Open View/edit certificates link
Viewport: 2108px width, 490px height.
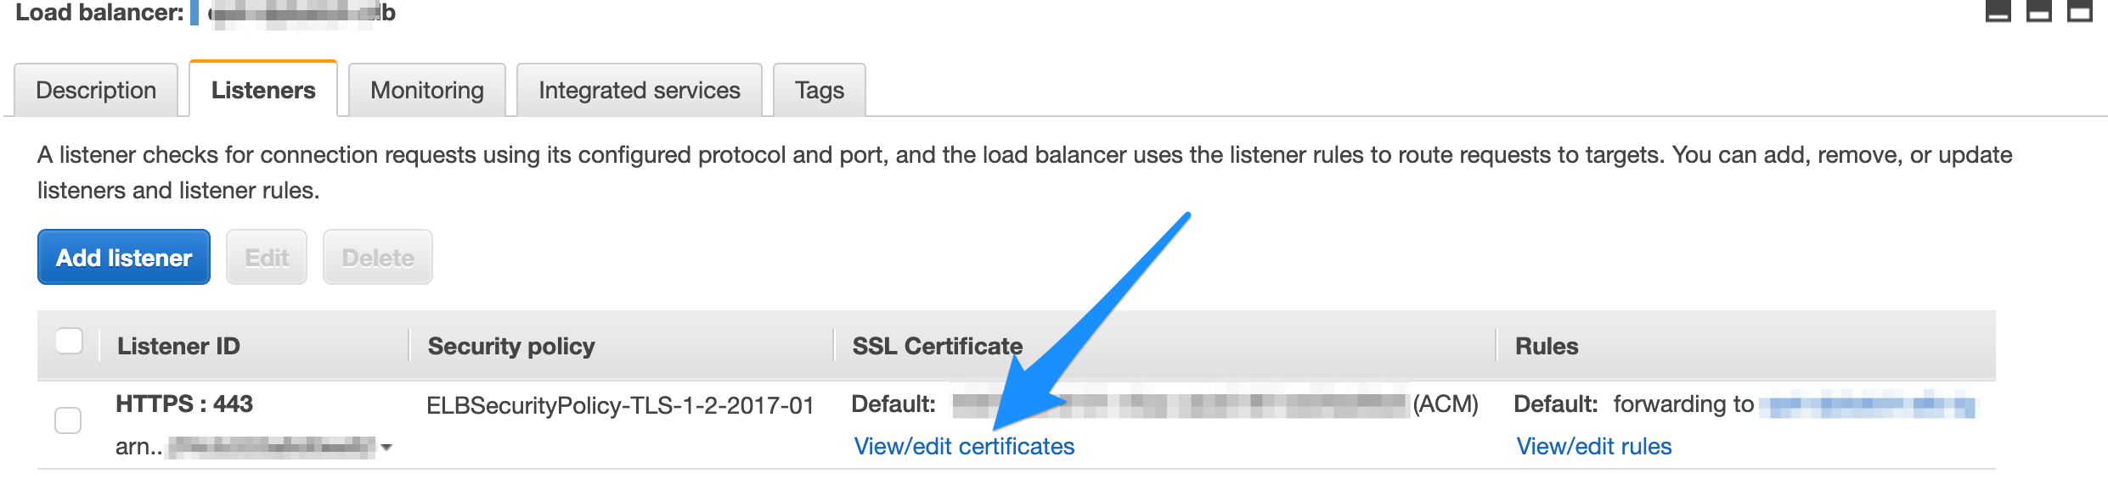click(964, 446)
